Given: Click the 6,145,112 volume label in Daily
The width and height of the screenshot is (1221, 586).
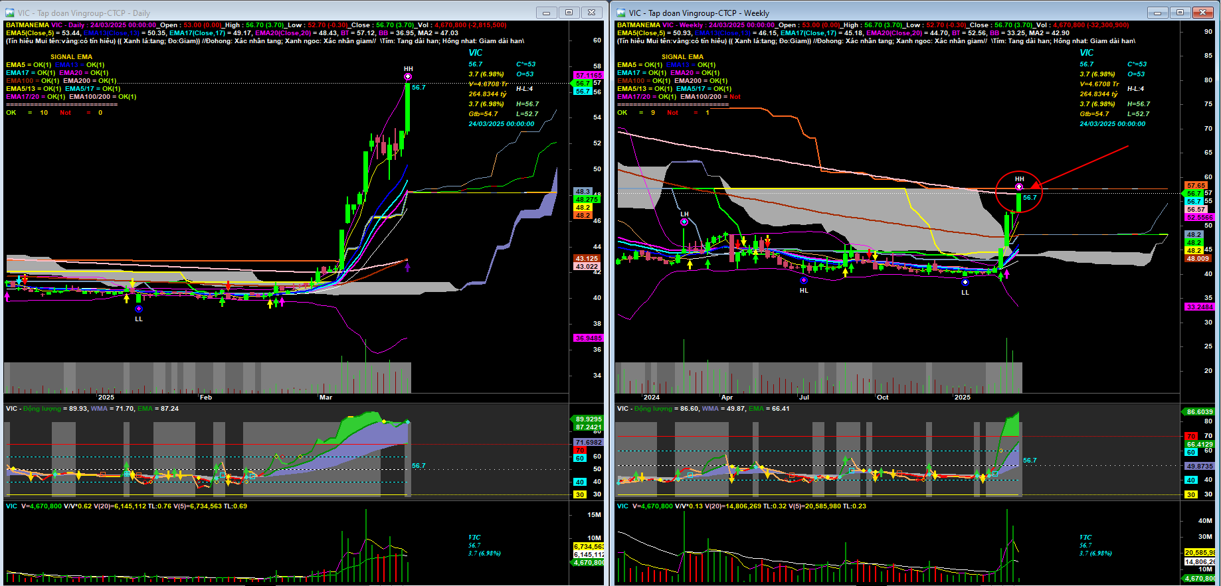Looking at the screenshot, I should click(x=589, y=555).
